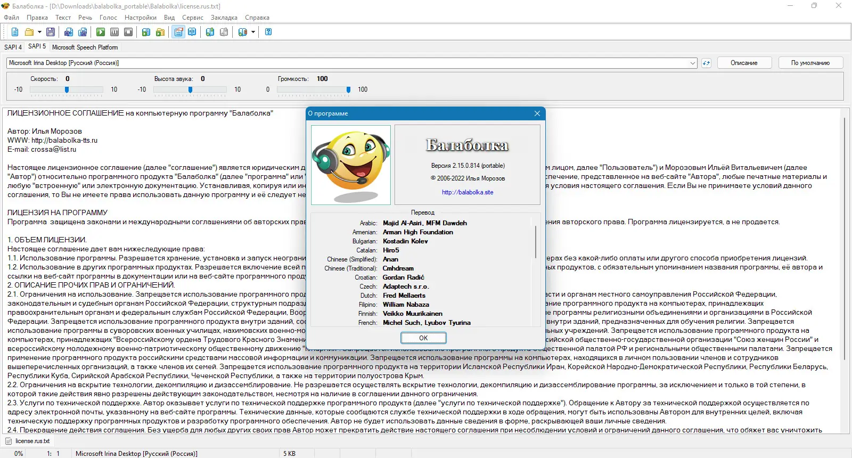
Task: Open the Закладка menu
Action: click(224, 18)
